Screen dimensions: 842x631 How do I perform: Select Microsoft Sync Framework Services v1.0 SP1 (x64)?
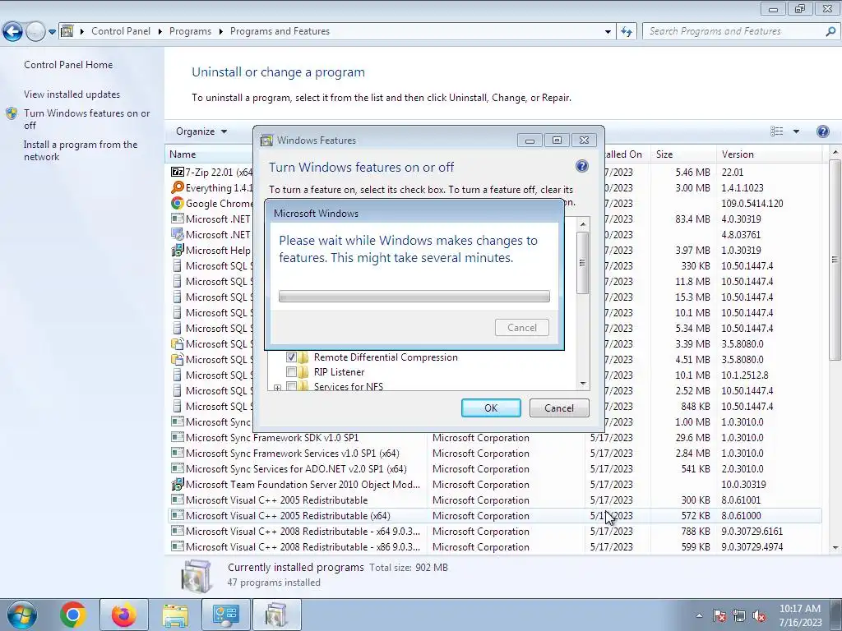[494, 454]
